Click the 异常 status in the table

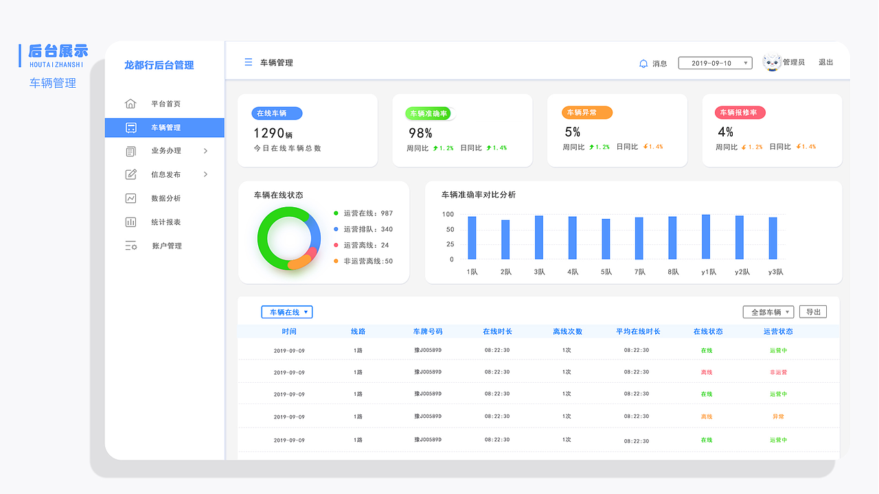click(778, 416)
